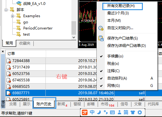Screen dimensions: 162x117
Task: Open the 代码库 terminal tab
Action: pyautogui.click(x=153, y=104)
